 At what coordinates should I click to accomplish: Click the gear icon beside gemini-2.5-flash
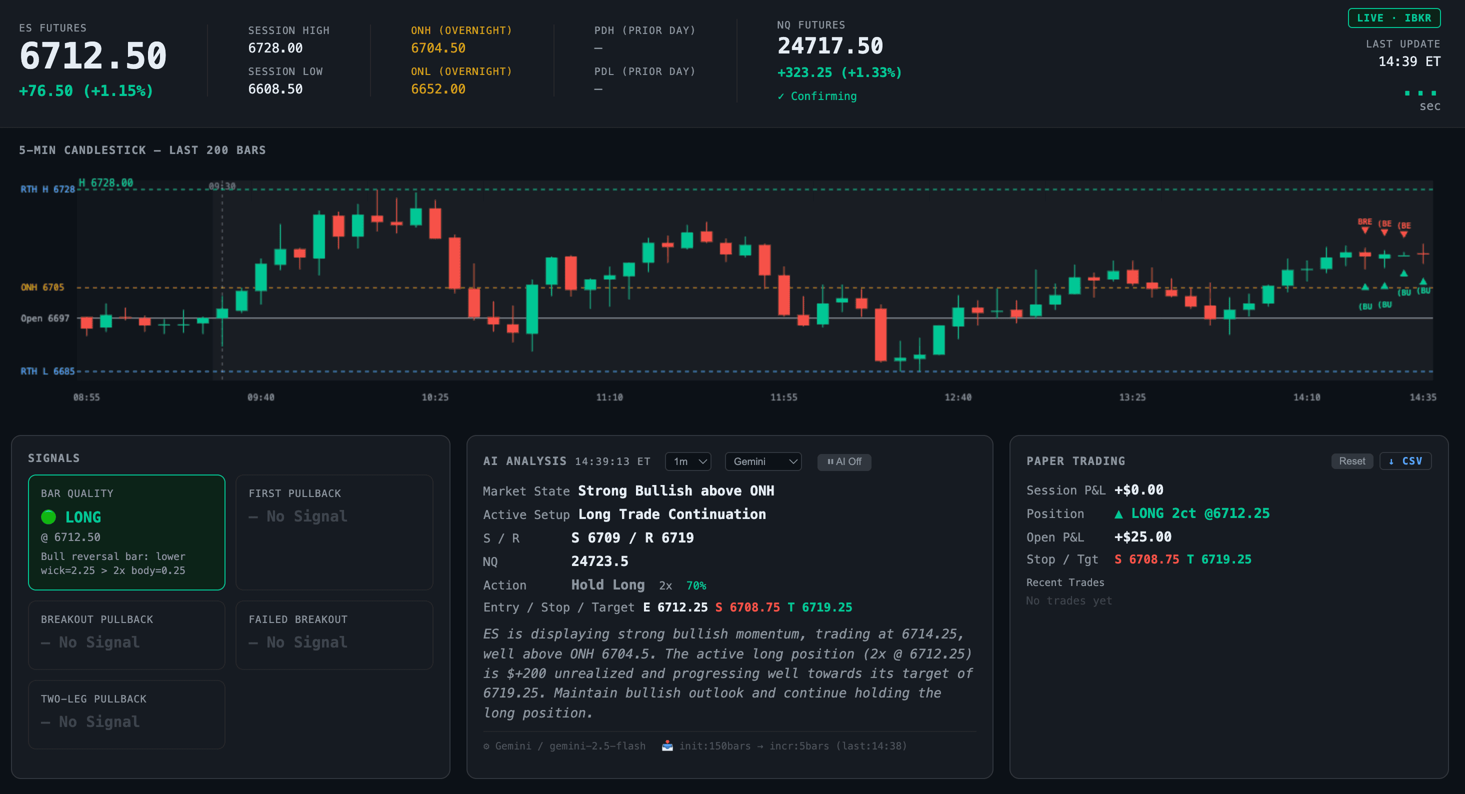487,746
